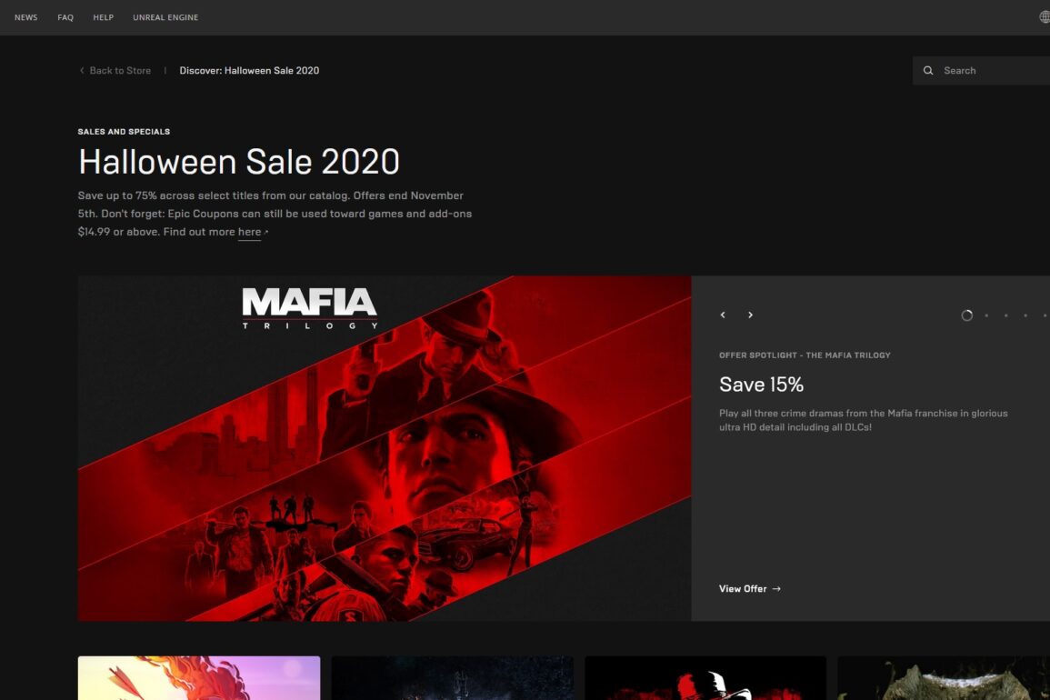Go to previous carousel slide arrow

pyautogui.click(x=723, y=315)
